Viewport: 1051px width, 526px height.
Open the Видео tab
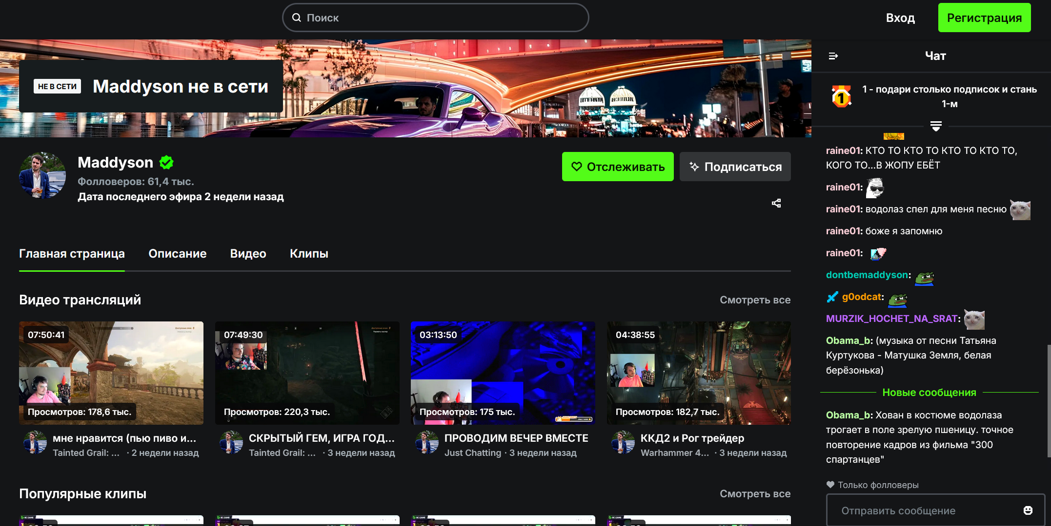[248, 254]
